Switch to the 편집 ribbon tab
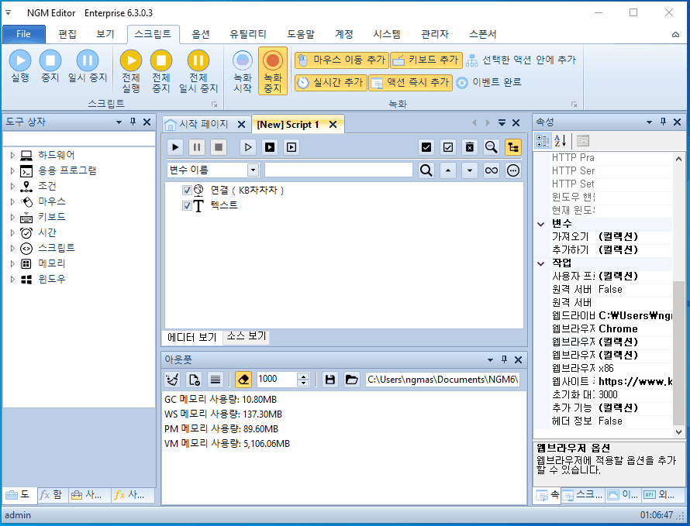 click(67, 34)
